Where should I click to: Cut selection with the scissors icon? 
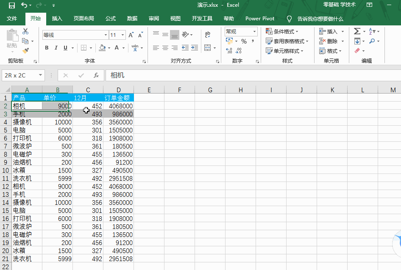(x=25, y=31)
